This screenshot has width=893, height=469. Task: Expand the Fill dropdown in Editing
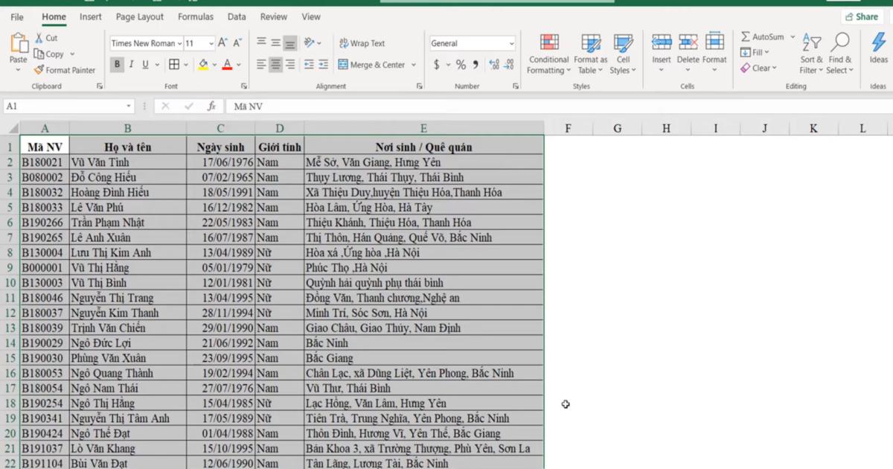click(x=766, y=52)
